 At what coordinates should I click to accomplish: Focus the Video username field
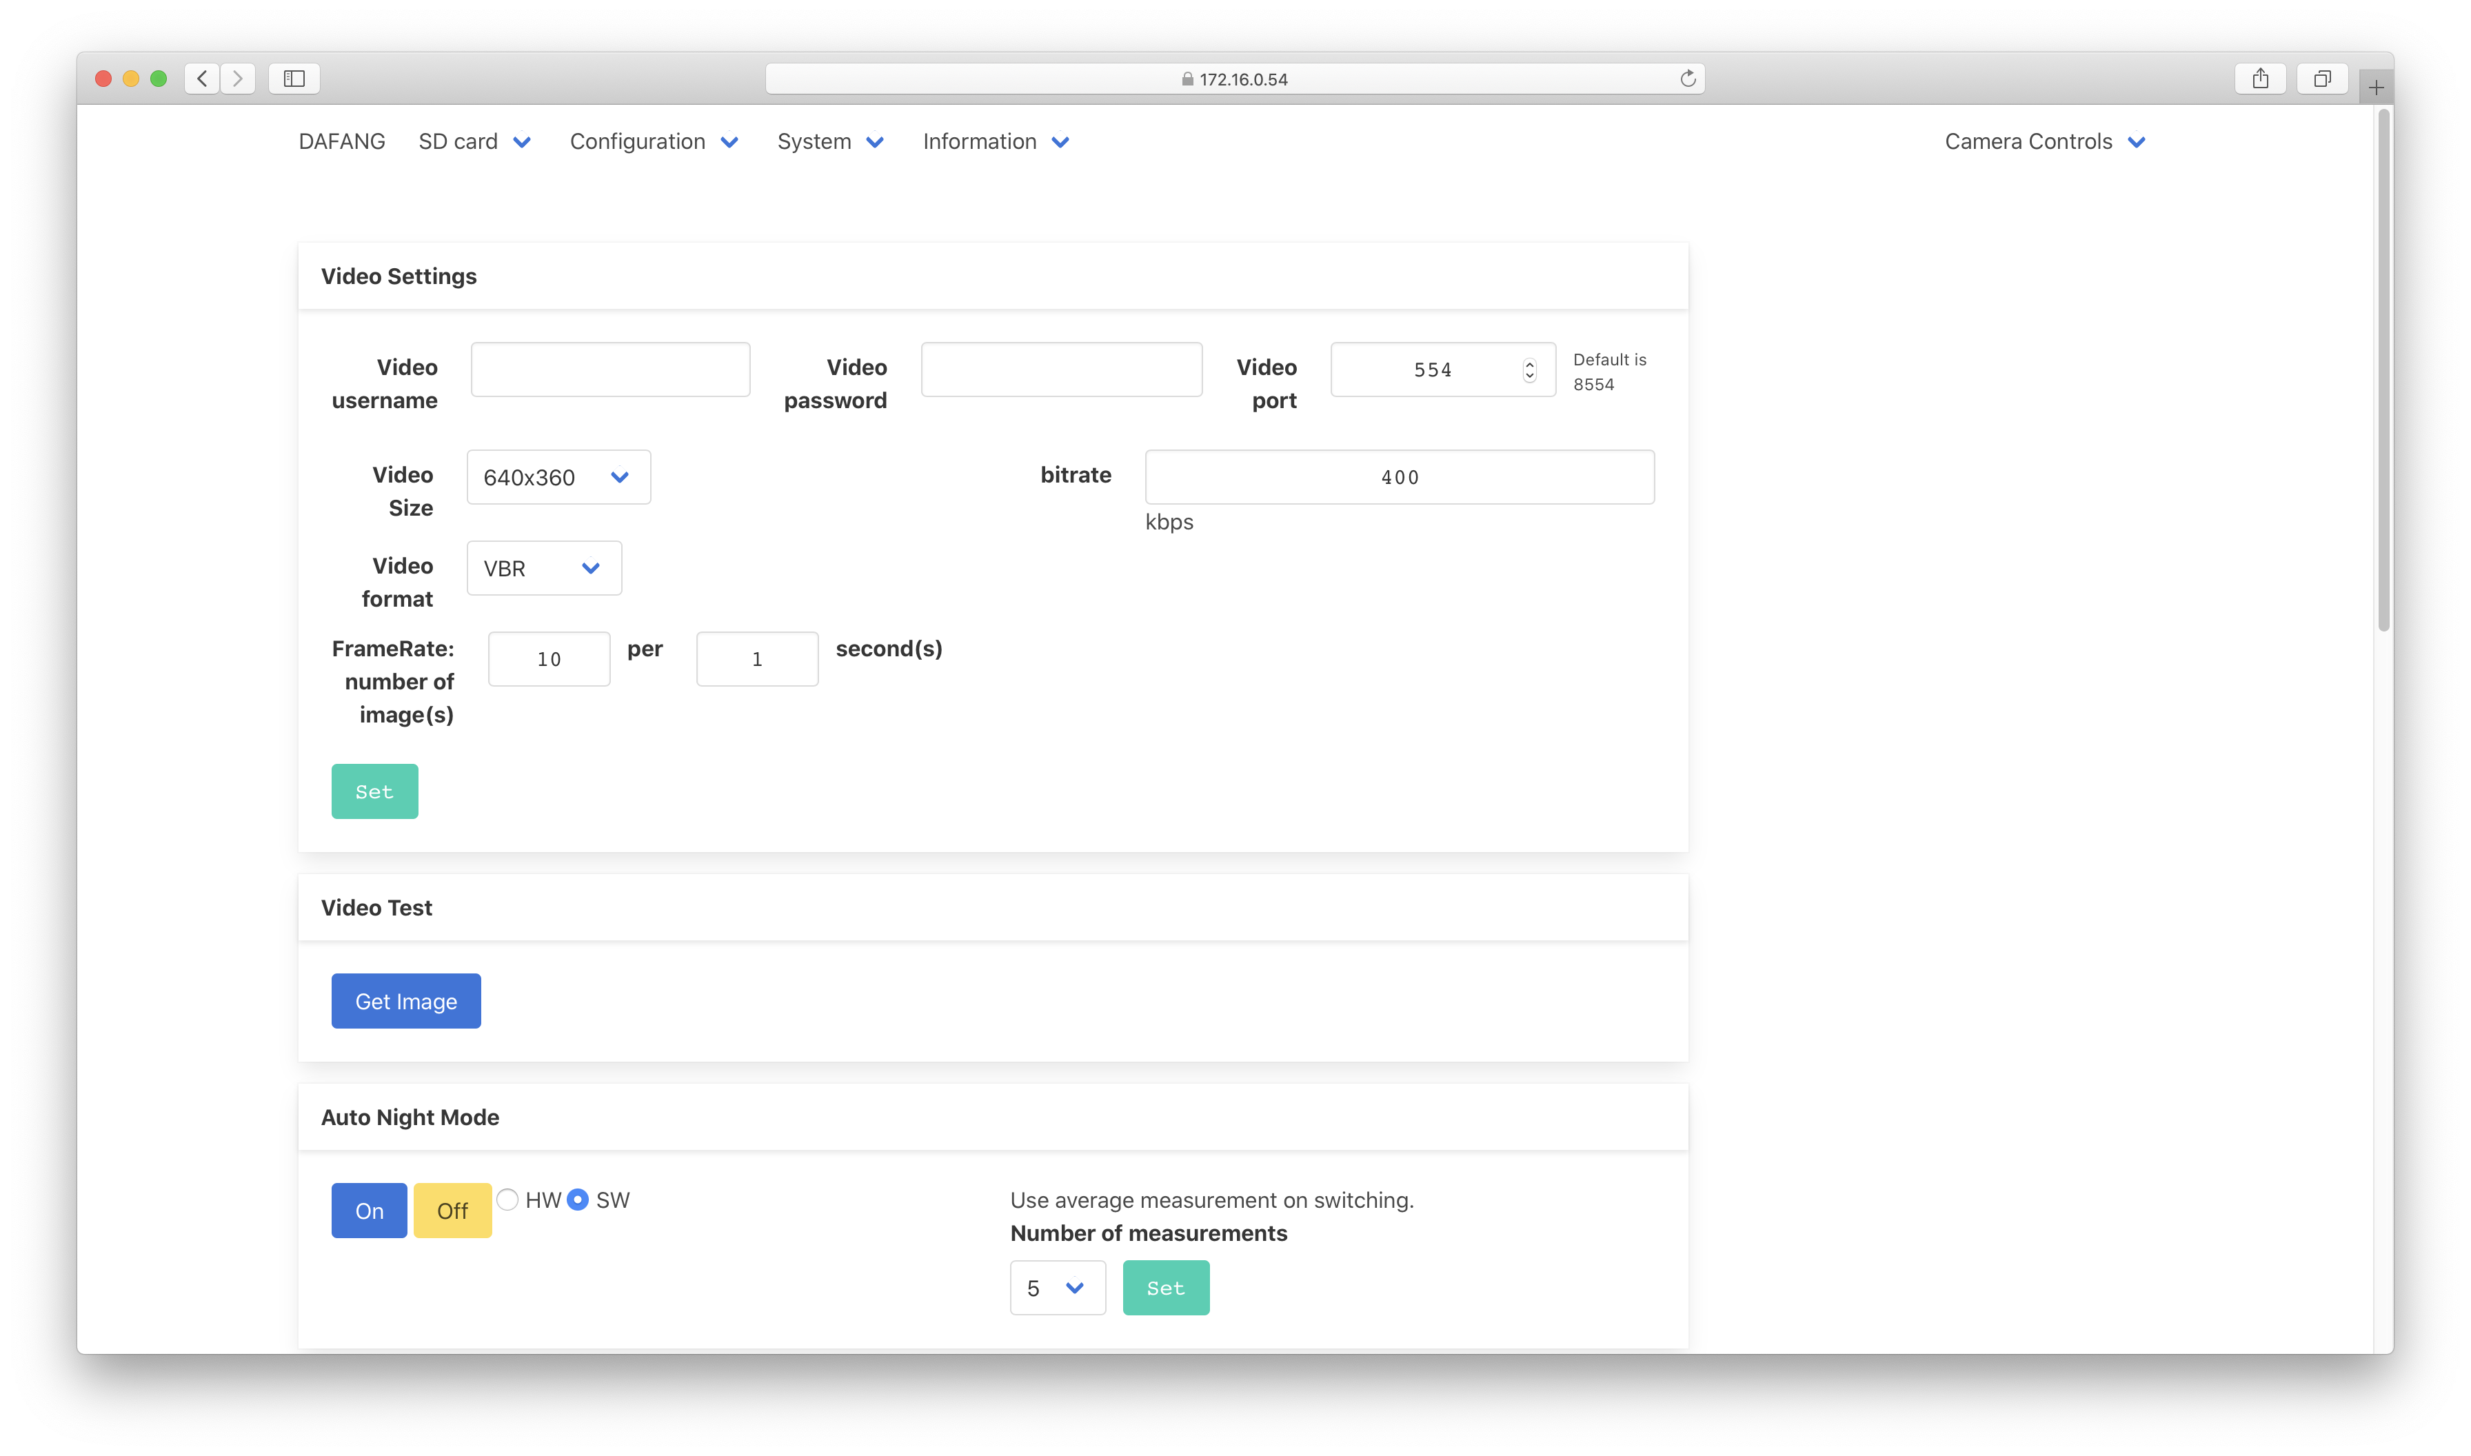point(610,370)
